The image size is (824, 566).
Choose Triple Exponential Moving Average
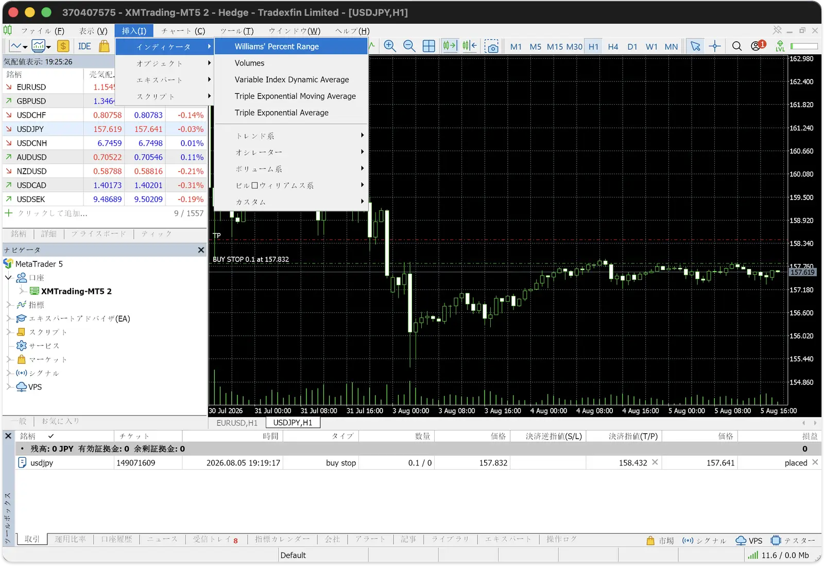[x=291, y=96]
